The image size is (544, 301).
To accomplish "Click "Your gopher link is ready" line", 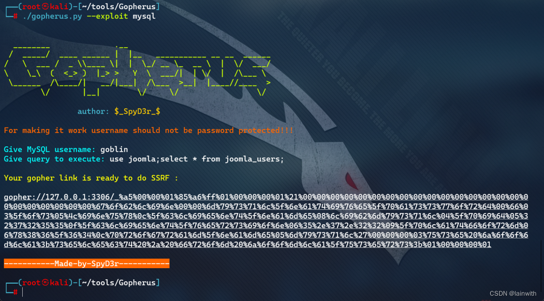I will [91, 178].
